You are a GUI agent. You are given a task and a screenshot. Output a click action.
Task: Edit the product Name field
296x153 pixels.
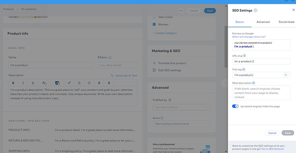[x=51, y=65]
